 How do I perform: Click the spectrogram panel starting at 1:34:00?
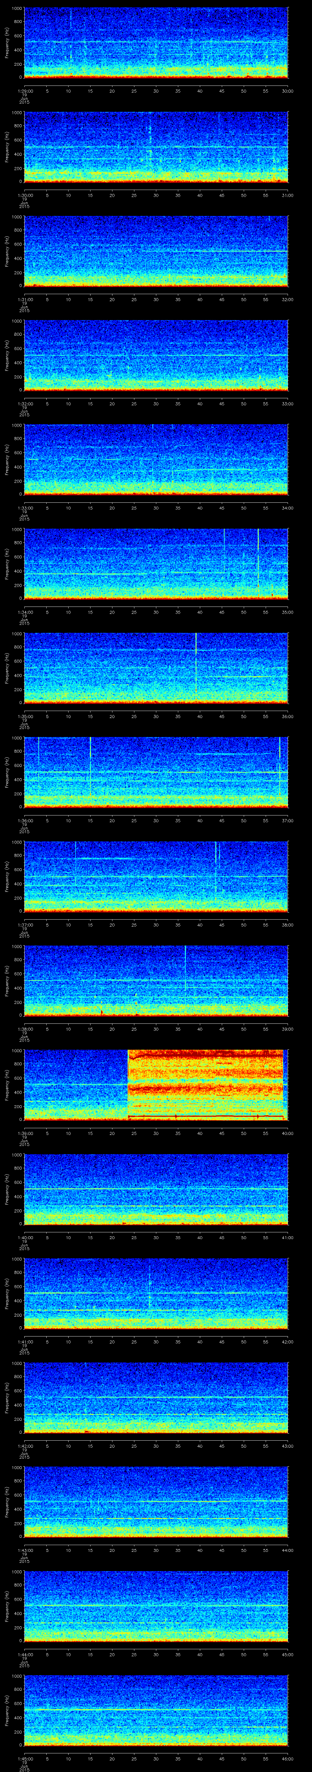pyautogui.click(x=156, y=564)
